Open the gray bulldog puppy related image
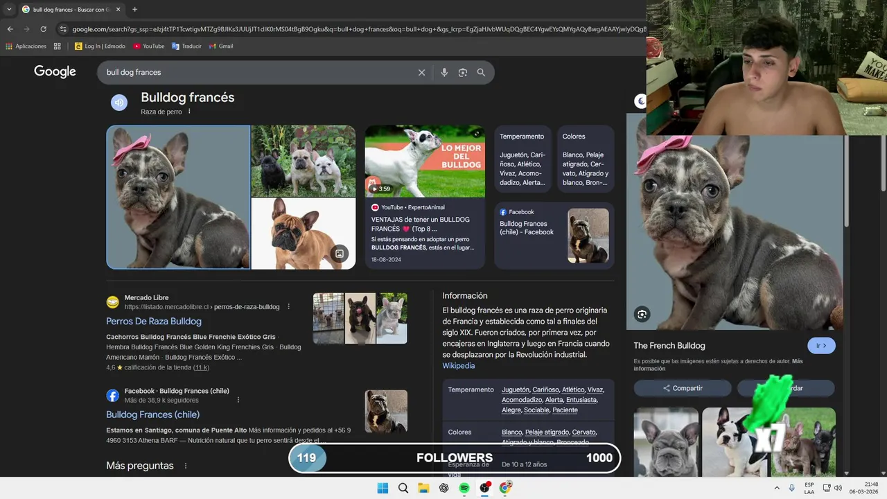Image resolution: width=887 pixels, height=499 pixels. [x=666, y=441]
